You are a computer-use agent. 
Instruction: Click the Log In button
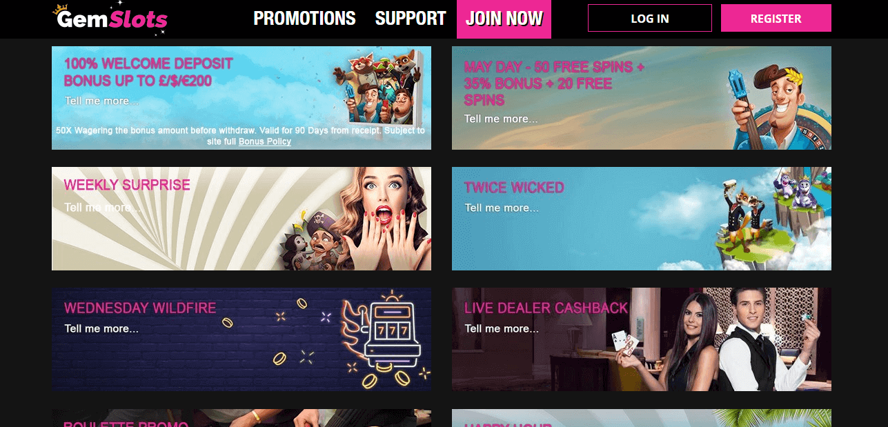coord(649,19)
